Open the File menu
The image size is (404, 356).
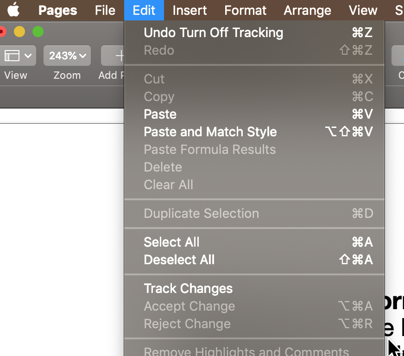(105, 10)
